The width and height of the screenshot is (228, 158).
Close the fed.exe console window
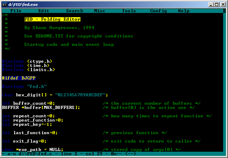(223, 4)
